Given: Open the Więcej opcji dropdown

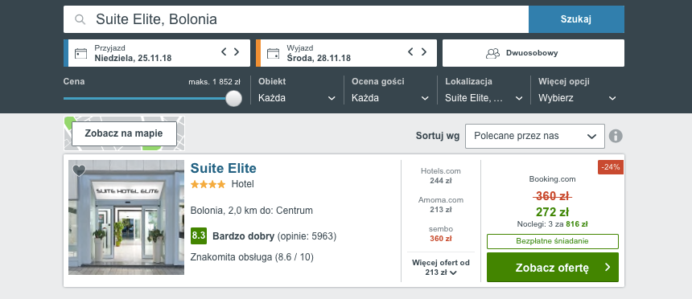Looking at the screenshot, I should point(577,98).
